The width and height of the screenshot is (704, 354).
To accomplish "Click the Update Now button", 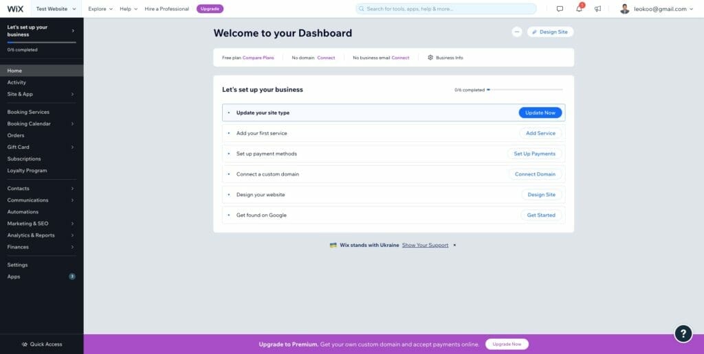I will 540,113.
